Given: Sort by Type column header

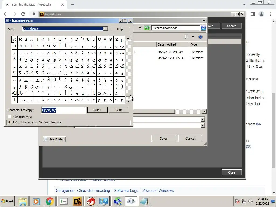Looking at the screenshot, I should [x=198, y=44].
